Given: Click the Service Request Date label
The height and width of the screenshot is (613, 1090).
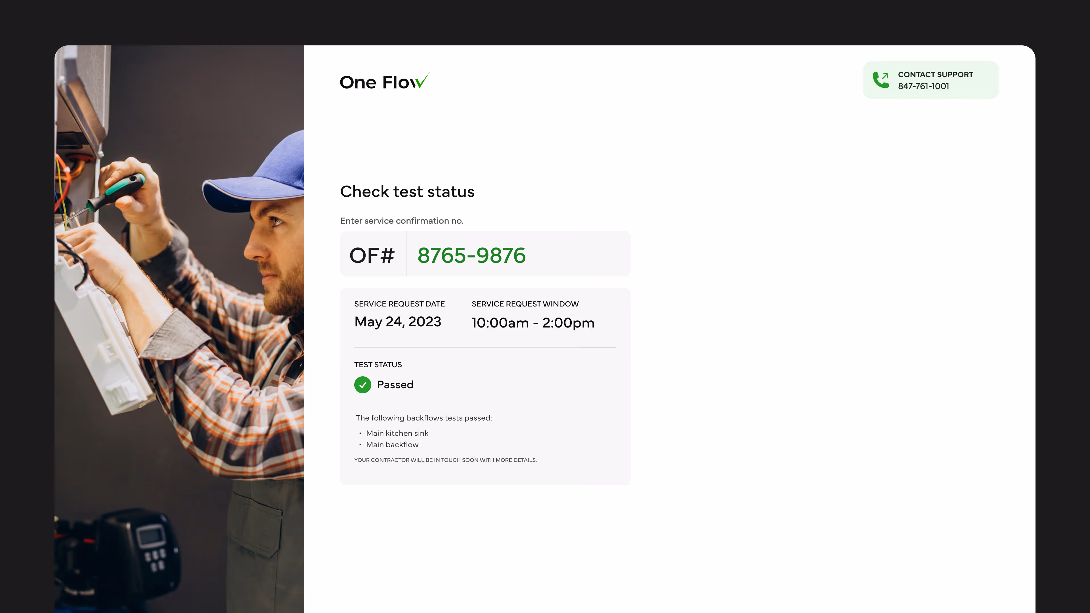Looking at the screenshot, I should 399,304.
